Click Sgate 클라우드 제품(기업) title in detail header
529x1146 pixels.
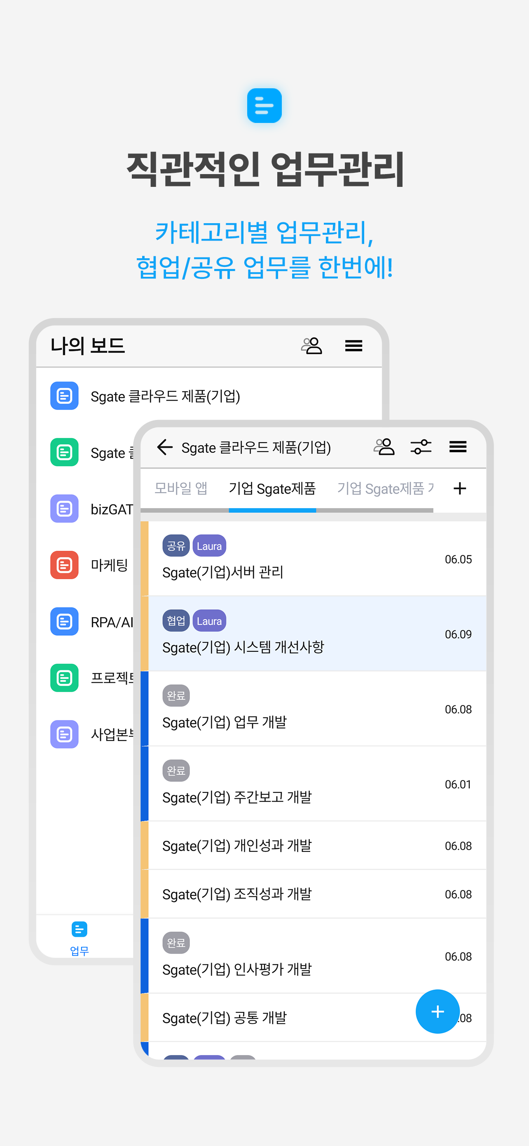256,448
